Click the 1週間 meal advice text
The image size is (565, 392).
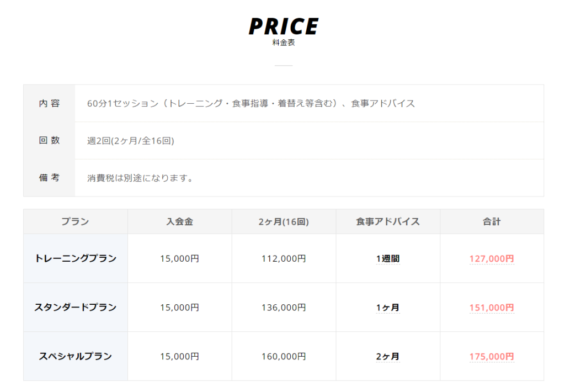coord(388,258)
